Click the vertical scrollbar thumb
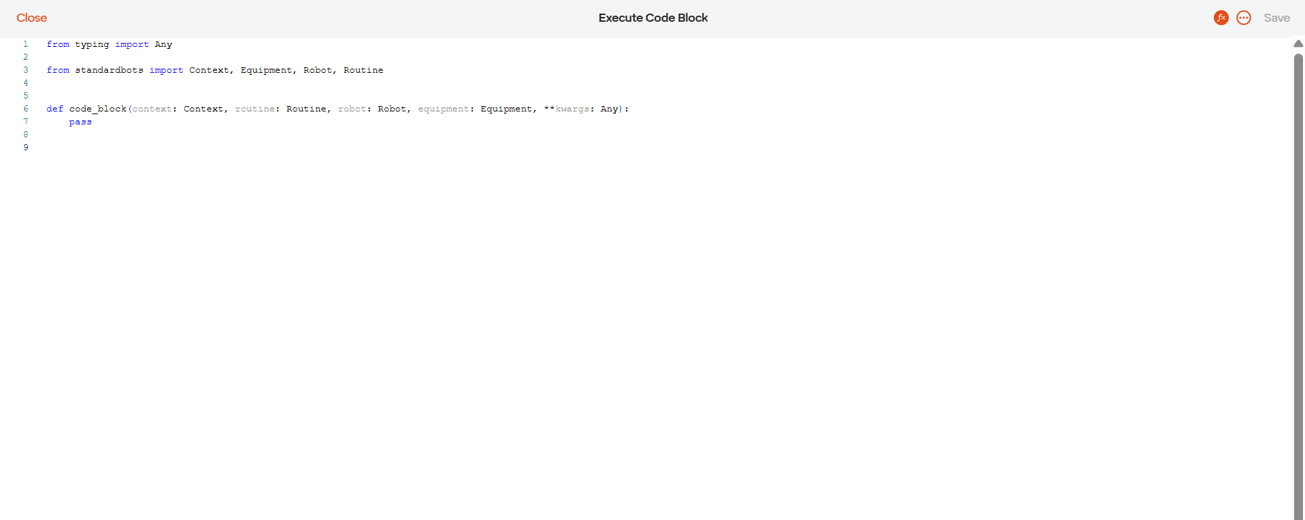This screenshot has width=1305, height=520. coord(1298,285)
